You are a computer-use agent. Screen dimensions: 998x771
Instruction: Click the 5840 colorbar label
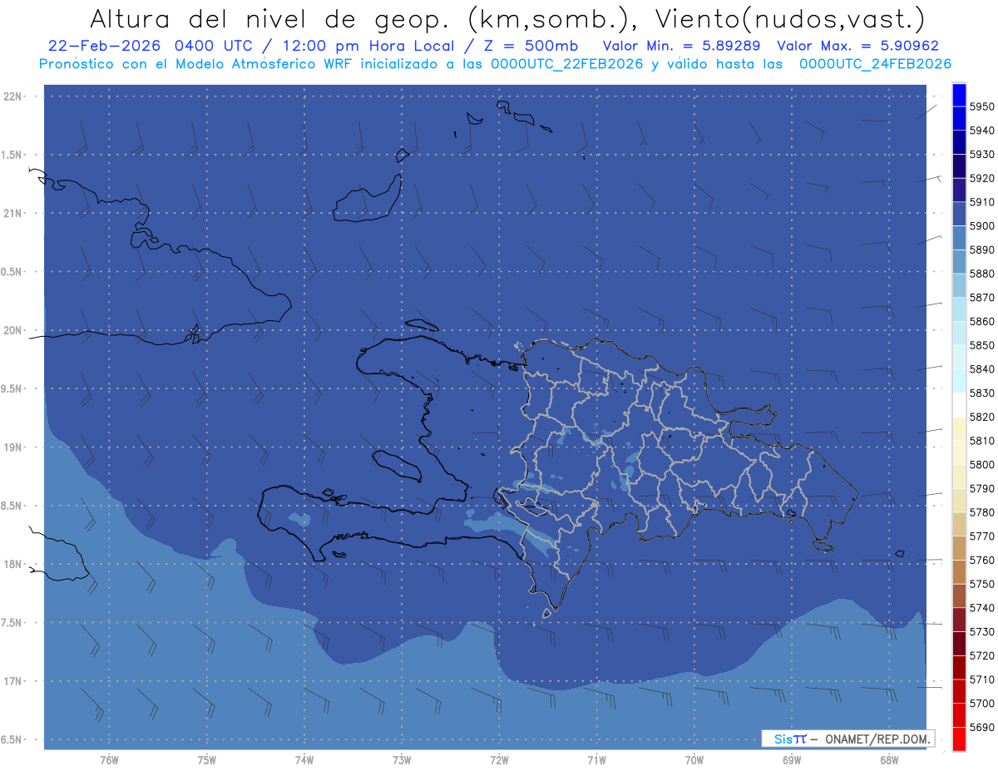(981, 369)
